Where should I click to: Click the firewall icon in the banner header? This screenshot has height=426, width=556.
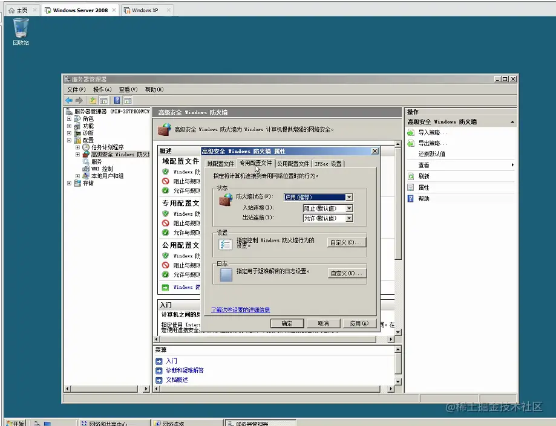(x=165, y=129)
